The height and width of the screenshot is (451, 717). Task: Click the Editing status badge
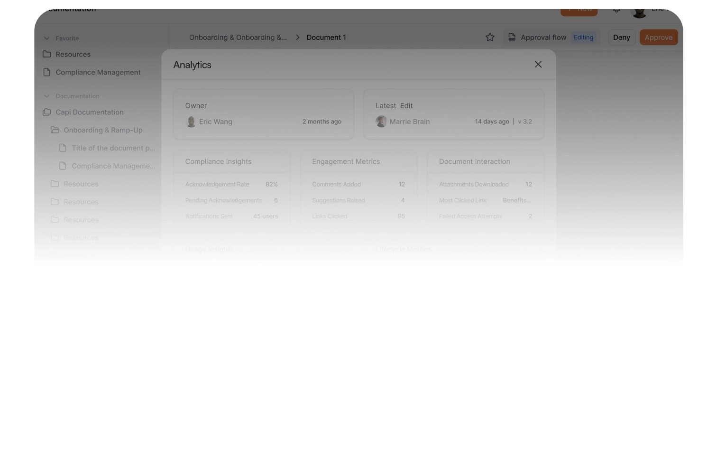(583, 38)
